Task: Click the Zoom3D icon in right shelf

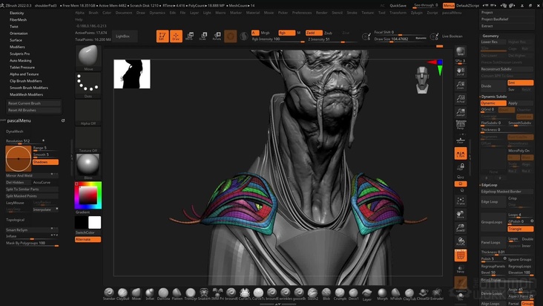Action: (x=460, y=228)
